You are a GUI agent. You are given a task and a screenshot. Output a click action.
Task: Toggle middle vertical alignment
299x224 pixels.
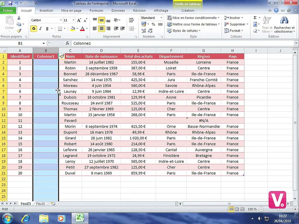(102, 20)
